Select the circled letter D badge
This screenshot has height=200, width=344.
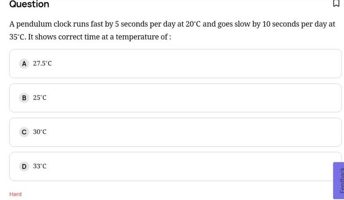24,166
